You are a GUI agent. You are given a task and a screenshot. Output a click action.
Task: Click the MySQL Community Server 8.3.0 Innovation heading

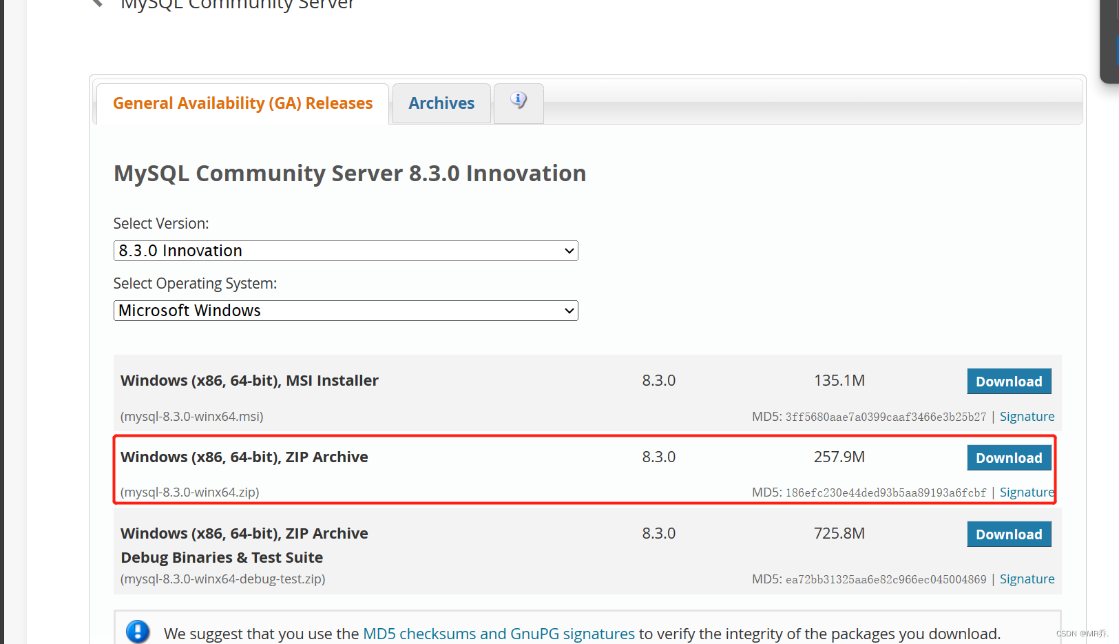[350, 173]
